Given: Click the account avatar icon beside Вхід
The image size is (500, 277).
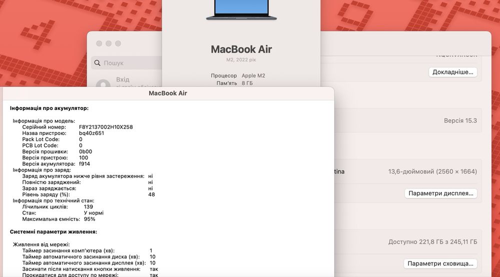Looking at the screenshot, I should click(x=103, y=83).
